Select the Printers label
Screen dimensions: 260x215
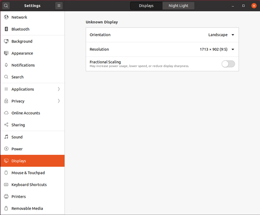(x=19, y=196)
